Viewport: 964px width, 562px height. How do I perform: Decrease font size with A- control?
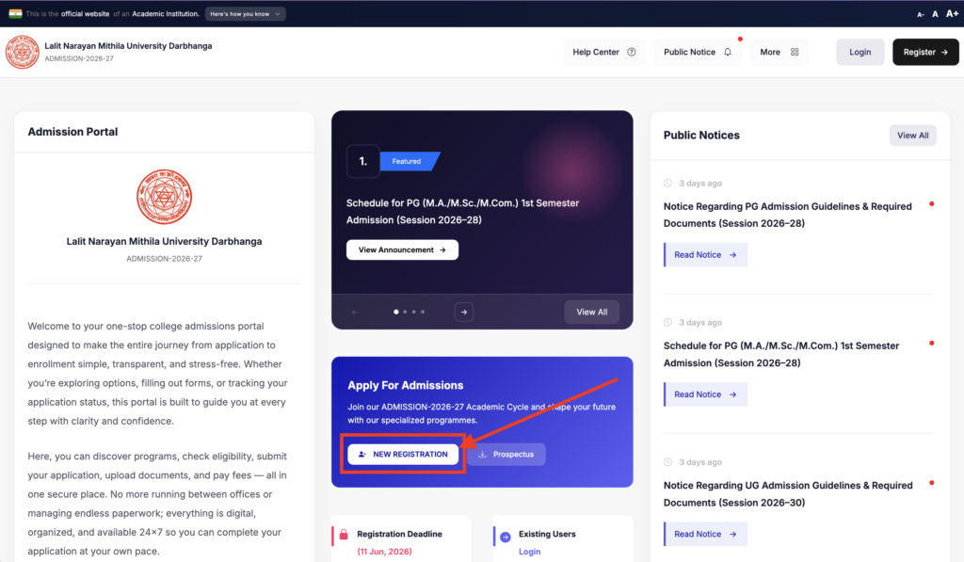921,14
